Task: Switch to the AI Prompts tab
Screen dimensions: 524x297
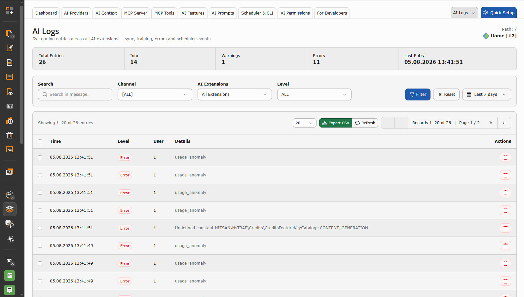Action: pyautogui.click(x=223, y=13)
